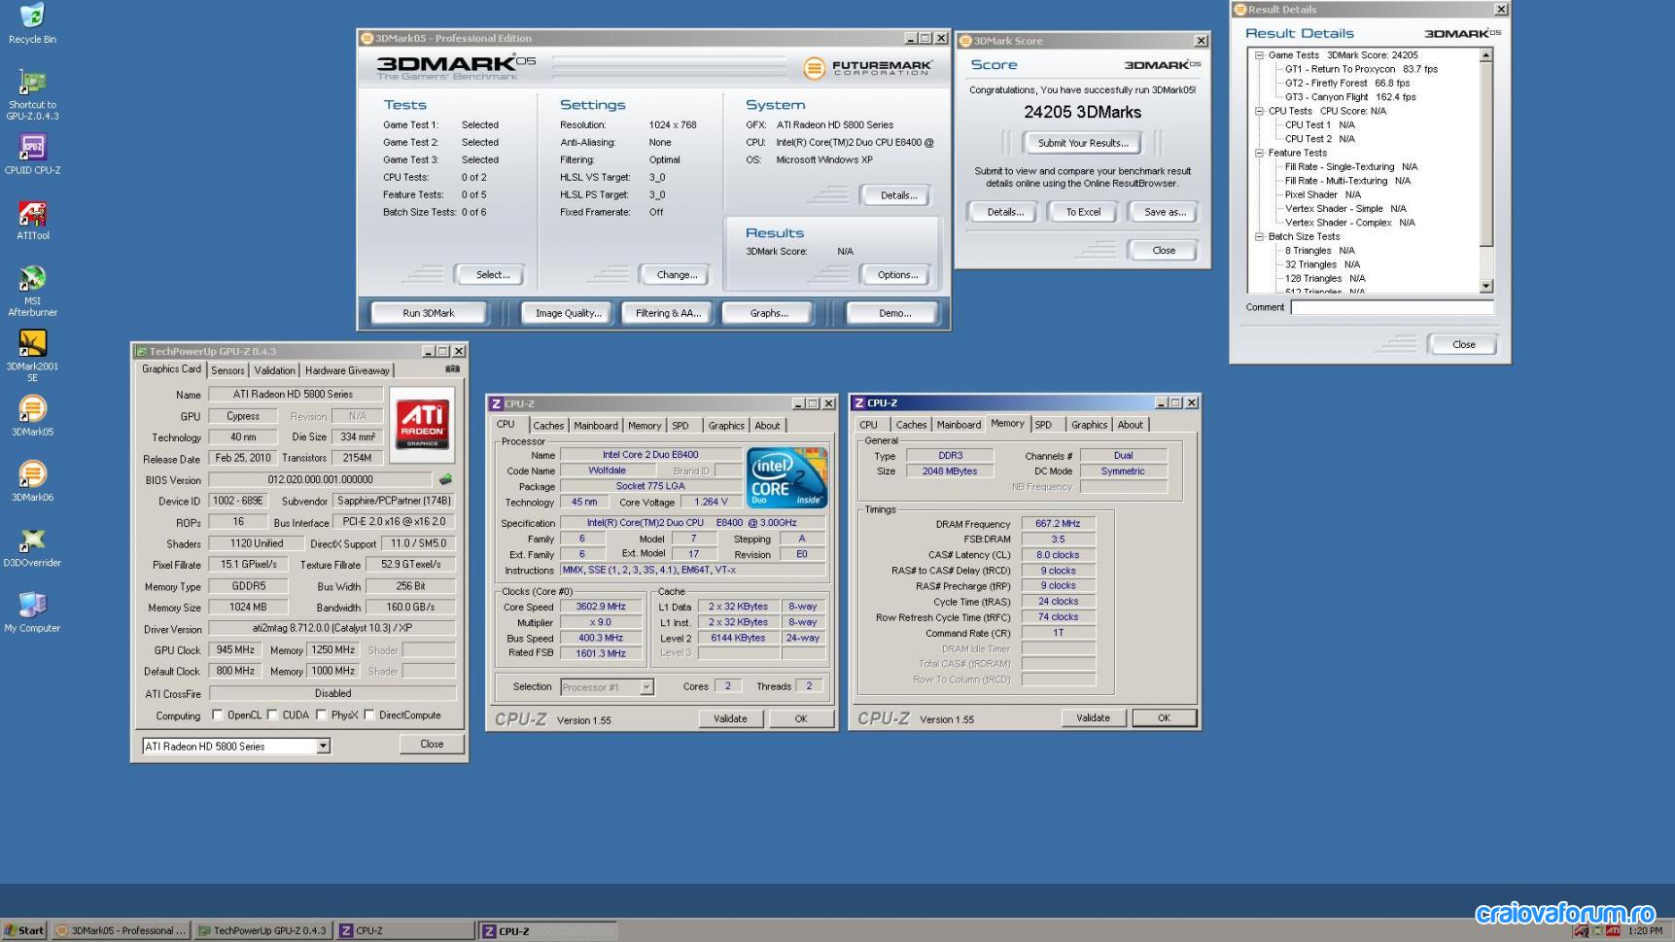This screenshot has width=1675, height=942.
Task: Launch the ATITool desktop icon
Action: click(32, 220)
